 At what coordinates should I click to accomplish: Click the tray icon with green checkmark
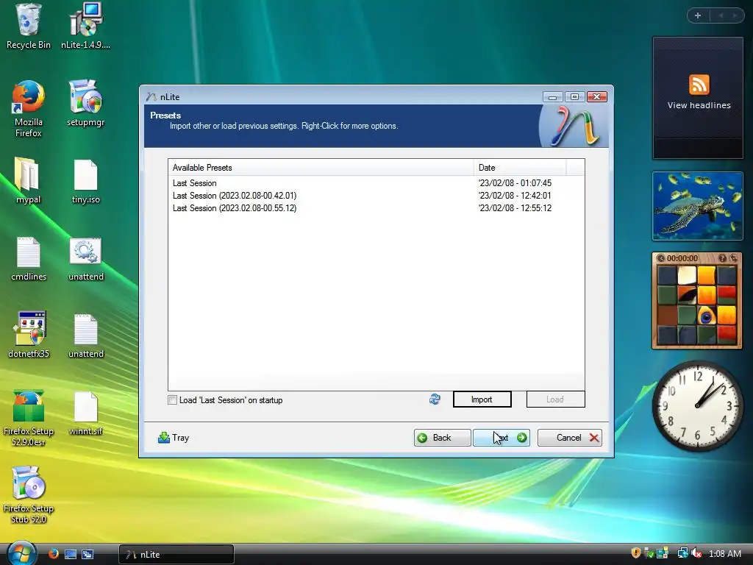(x=649, y=553)
